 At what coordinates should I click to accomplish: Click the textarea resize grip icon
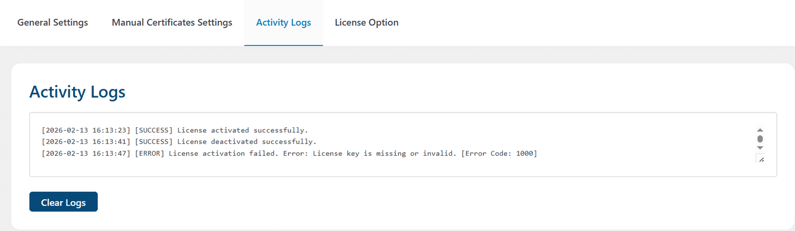[761, 159]
